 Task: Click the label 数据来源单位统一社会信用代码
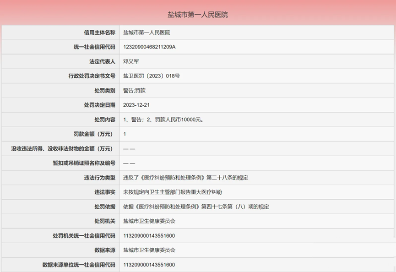coord(79,265)
